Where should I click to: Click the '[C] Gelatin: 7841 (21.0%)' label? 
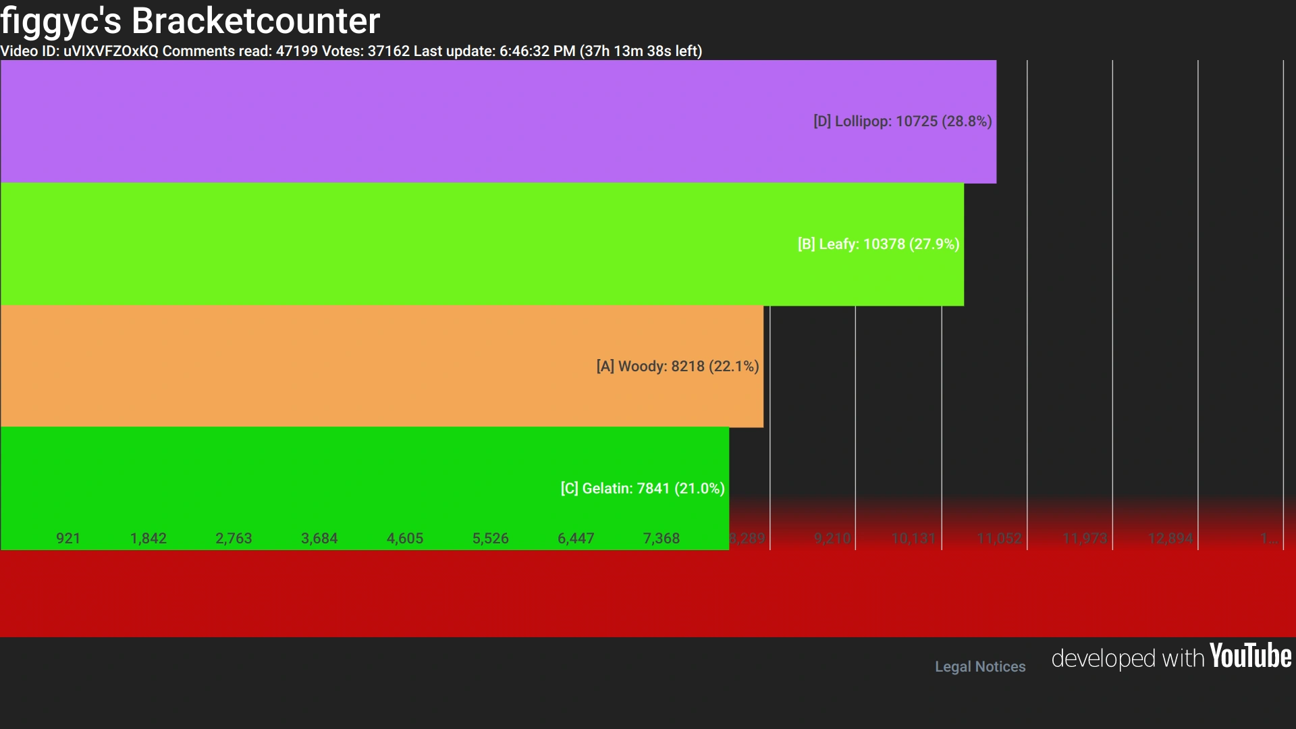[643, 489]
